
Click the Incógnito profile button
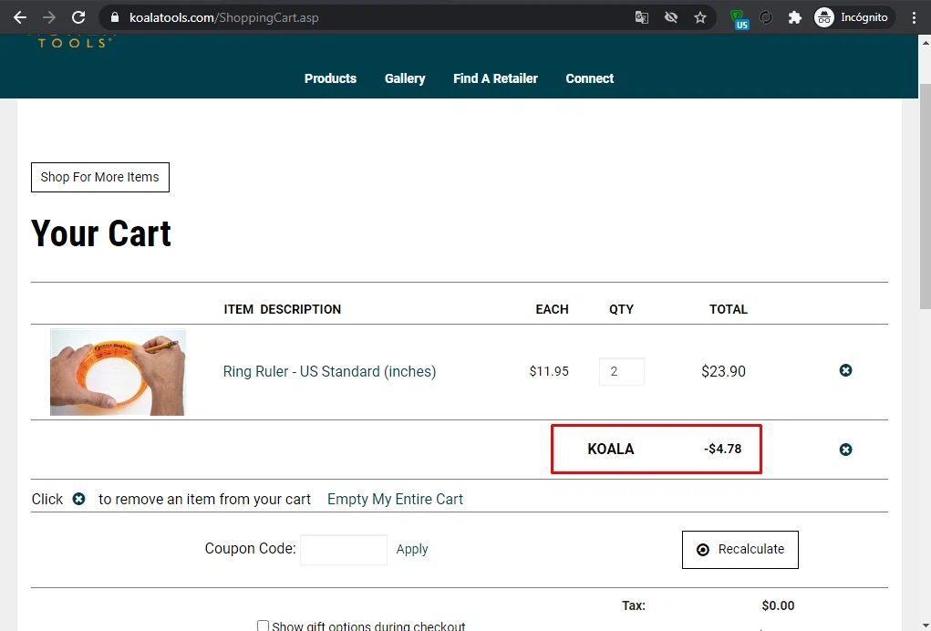point(853,18)
